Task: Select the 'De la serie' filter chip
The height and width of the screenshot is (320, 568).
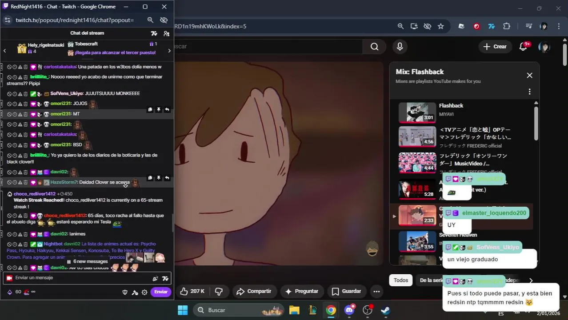Action: click(429, 280)
